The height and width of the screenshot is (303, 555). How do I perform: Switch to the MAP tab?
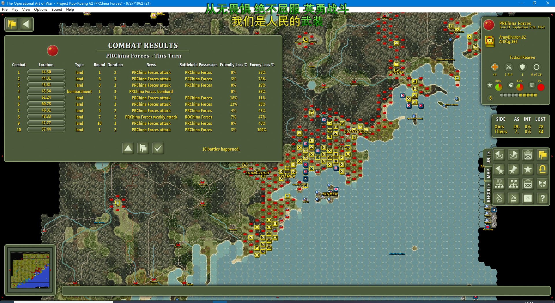(488, 173)
